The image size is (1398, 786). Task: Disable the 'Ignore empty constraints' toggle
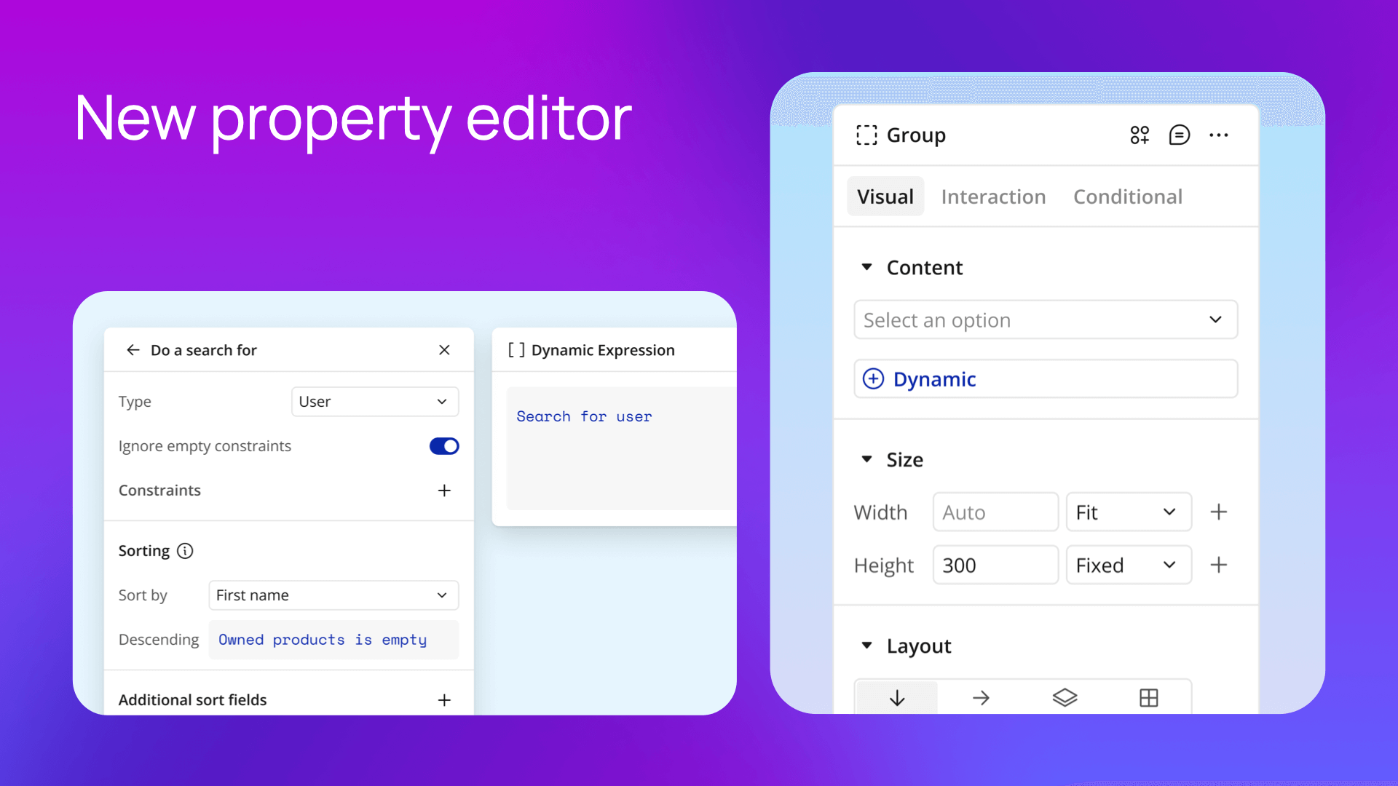coord(444,446)
